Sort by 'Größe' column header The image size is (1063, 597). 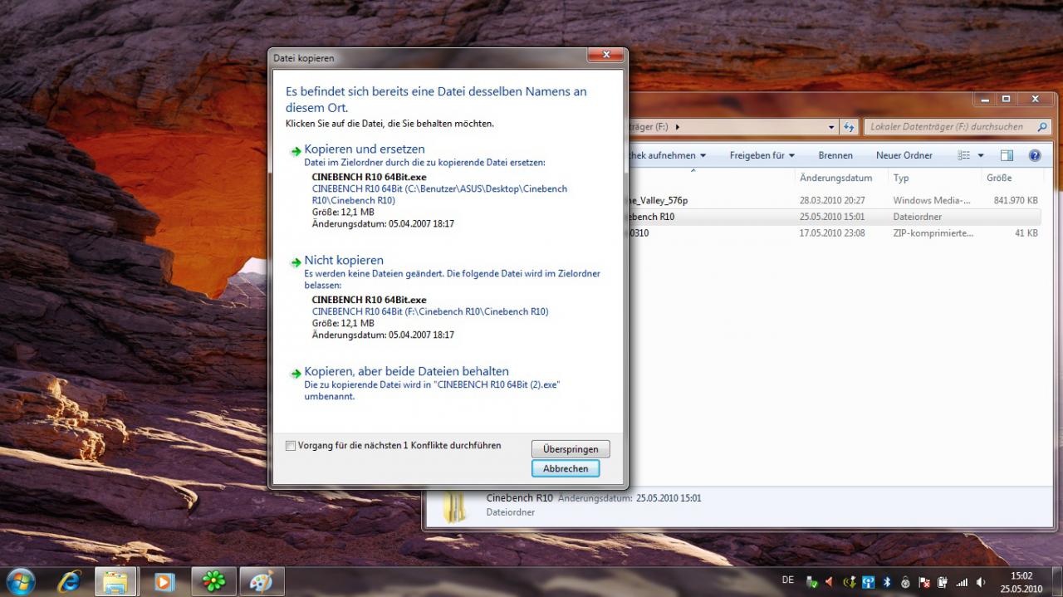(999, 178)
